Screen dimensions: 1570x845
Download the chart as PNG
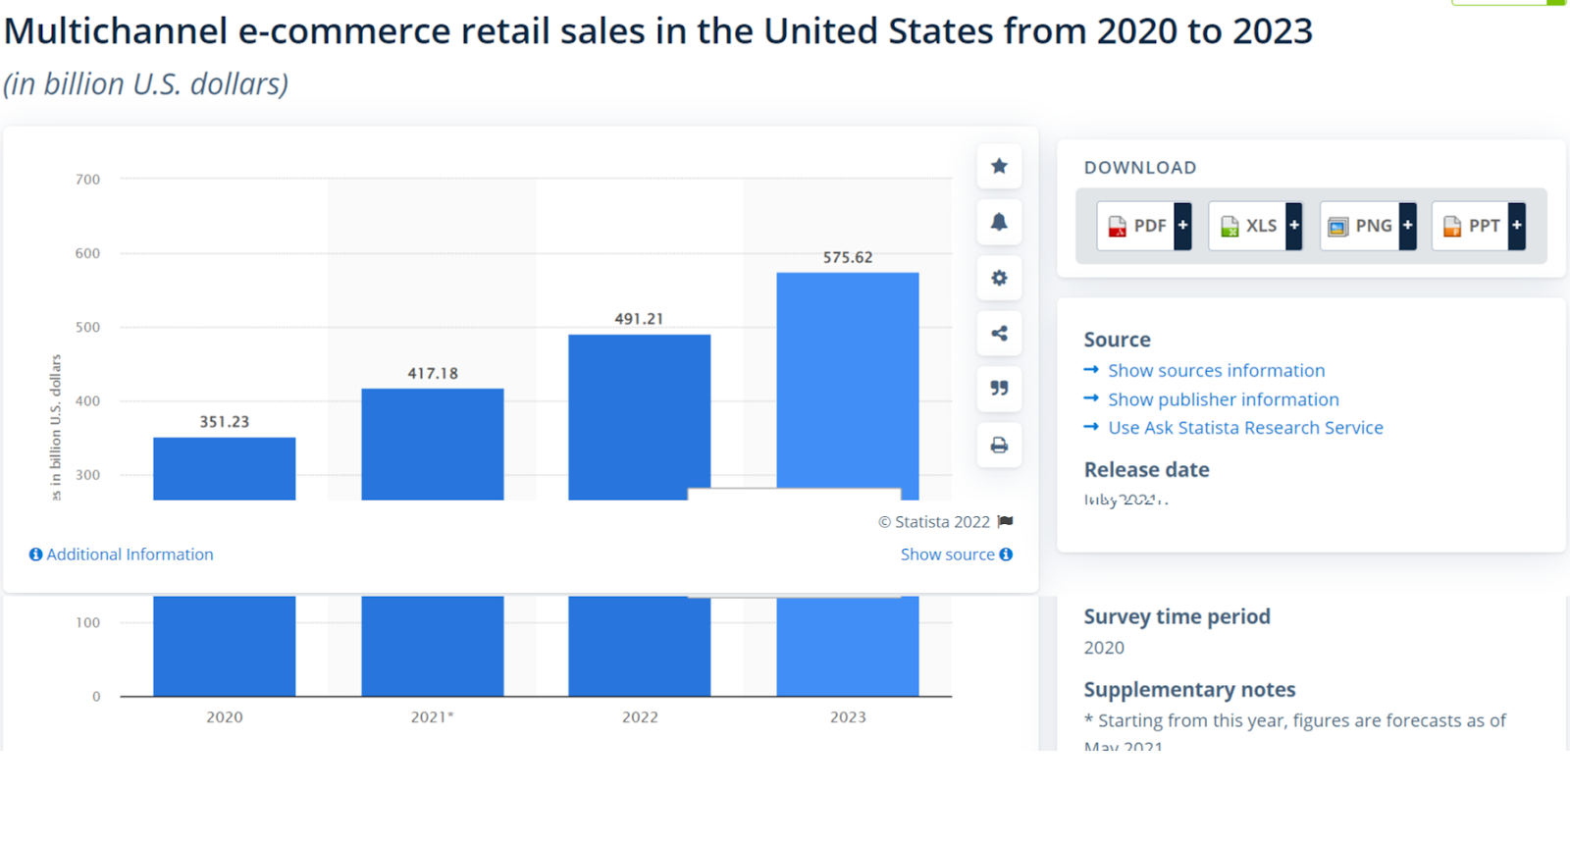1360,226
